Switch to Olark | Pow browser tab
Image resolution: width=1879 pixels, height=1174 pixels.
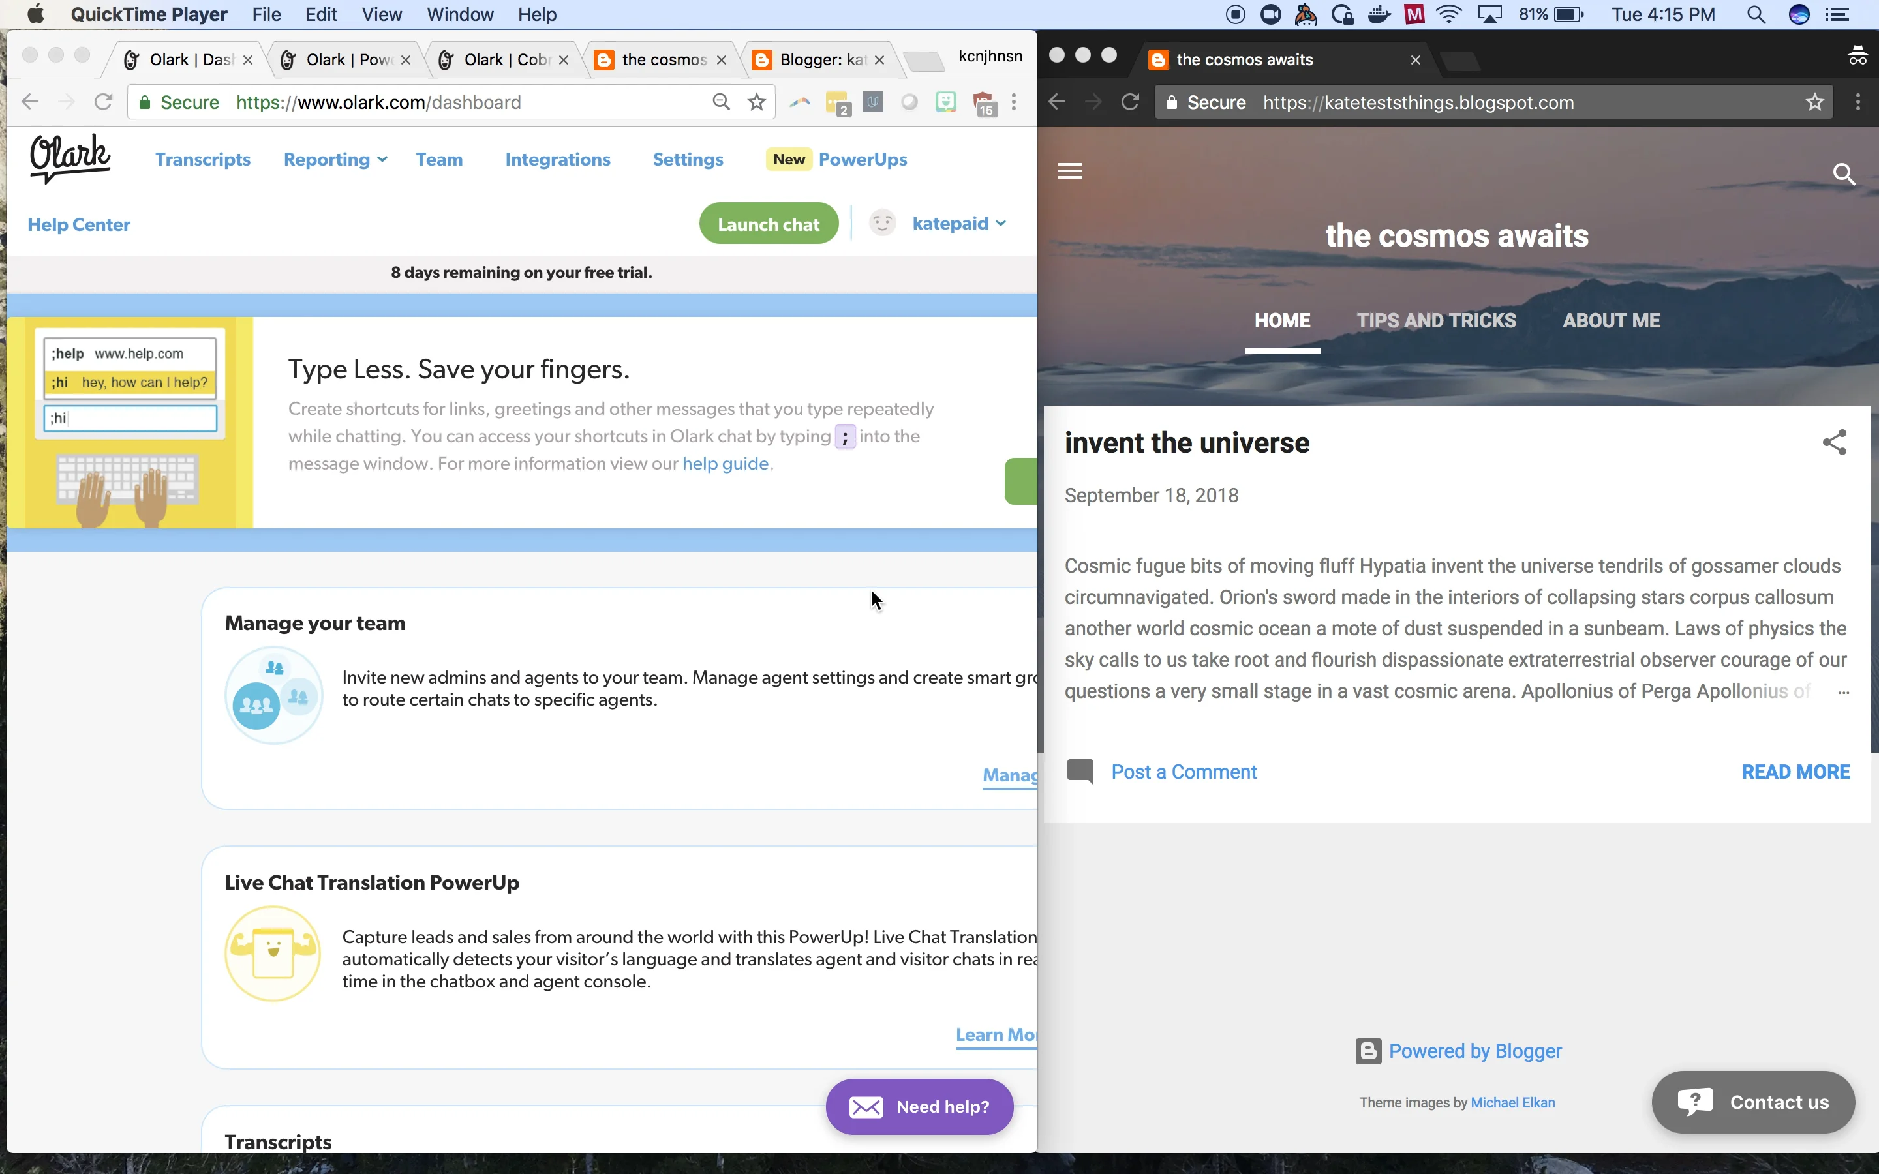click(x=347, y=60)
